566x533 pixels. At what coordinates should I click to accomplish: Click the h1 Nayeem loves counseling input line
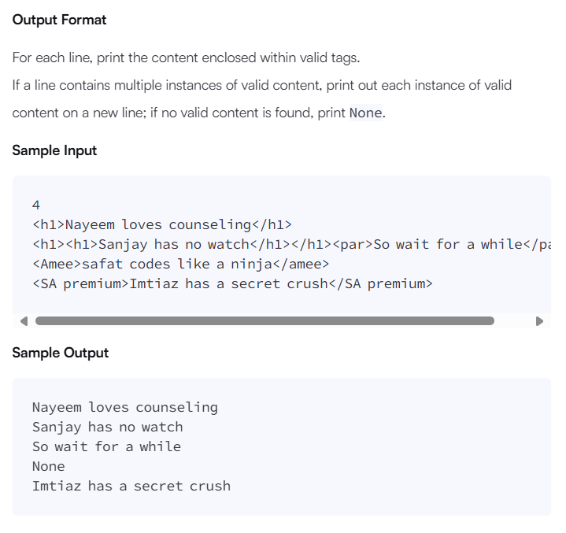coord(162,224)
